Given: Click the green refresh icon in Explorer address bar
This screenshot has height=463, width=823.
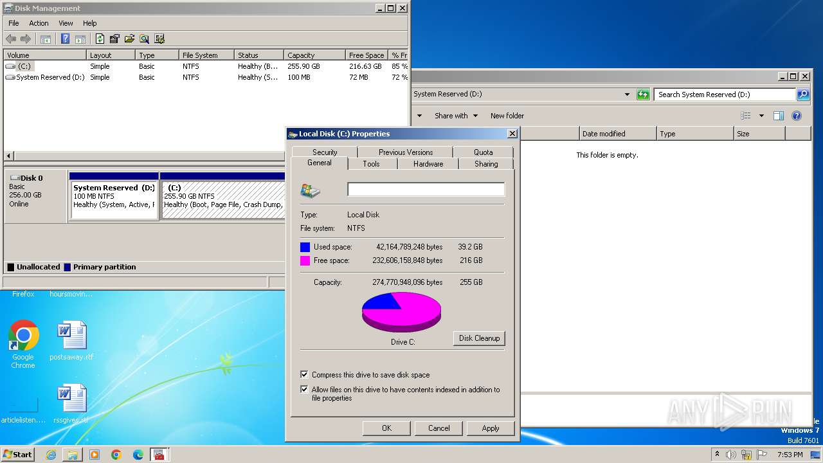Looking at the screenshot, I should point(643,95).
